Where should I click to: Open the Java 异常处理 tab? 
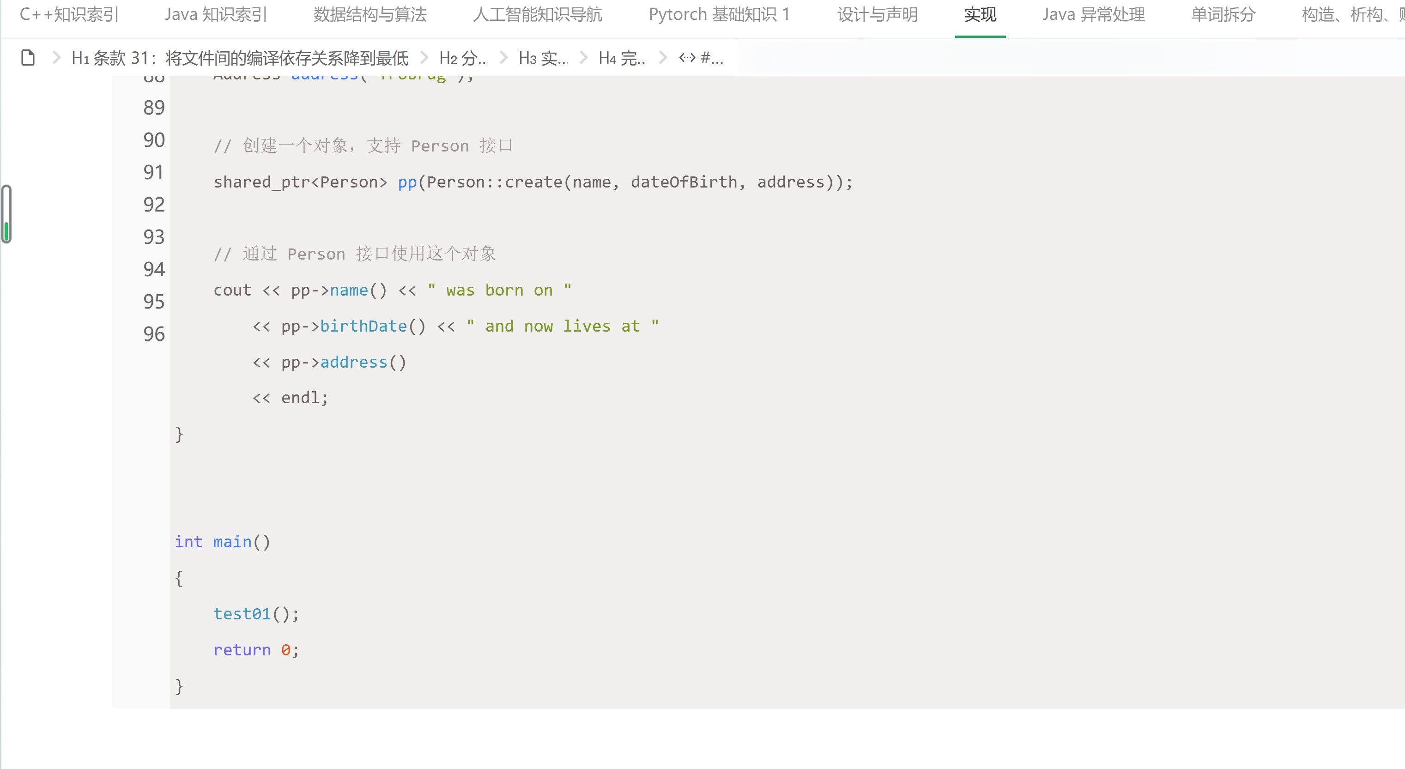pyautogui.click(x=1093, y=15)
